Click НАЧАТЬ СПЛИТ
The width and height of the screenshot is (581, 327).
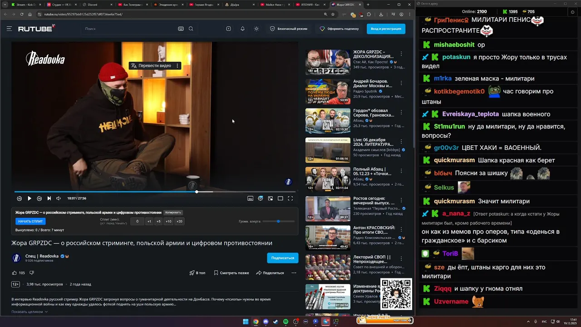coord(30,221)
